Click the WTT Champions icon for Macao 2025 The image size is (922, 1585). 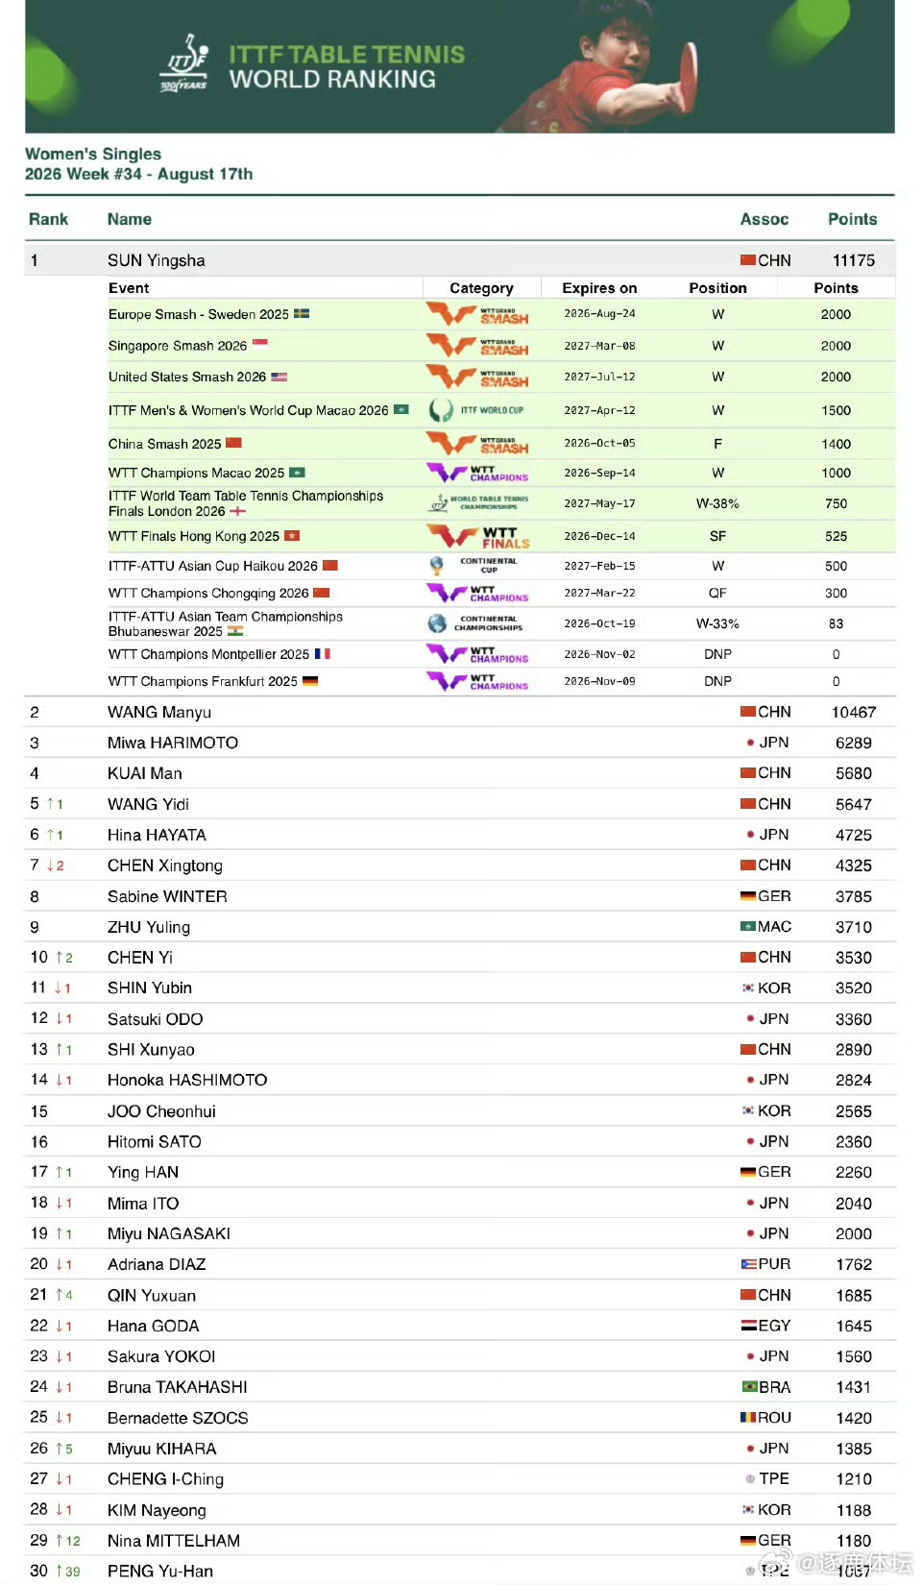click(477, 473)
